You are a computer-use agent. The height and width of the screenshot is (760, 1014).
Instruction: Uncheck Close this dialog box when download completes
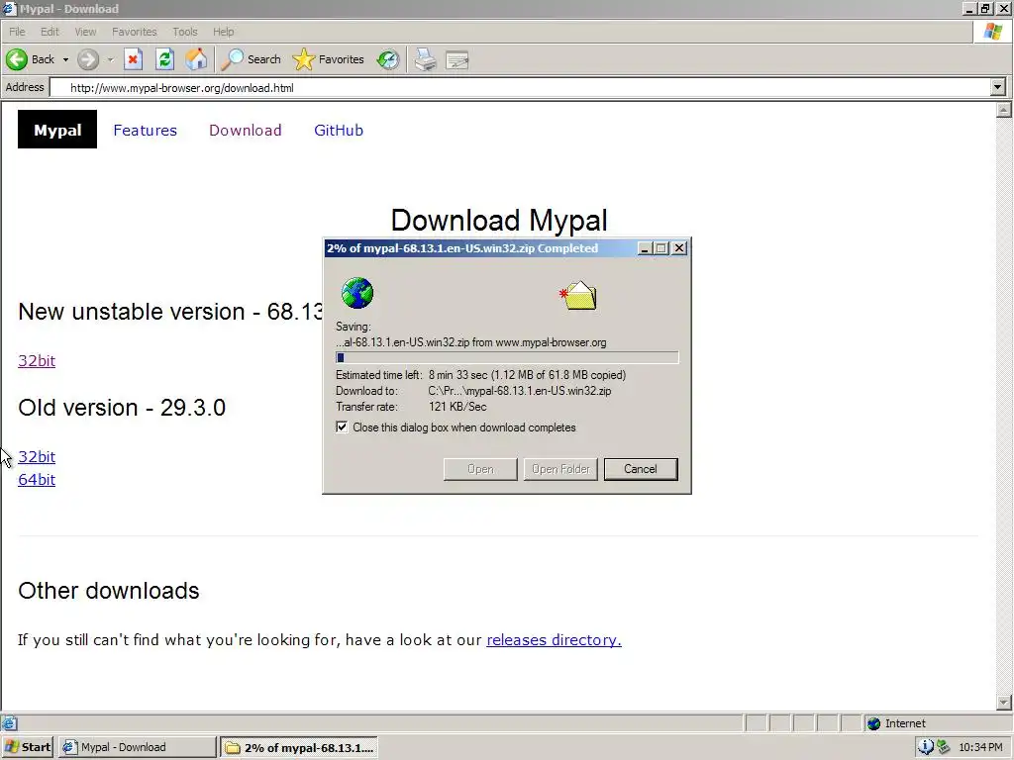(342, 427)
